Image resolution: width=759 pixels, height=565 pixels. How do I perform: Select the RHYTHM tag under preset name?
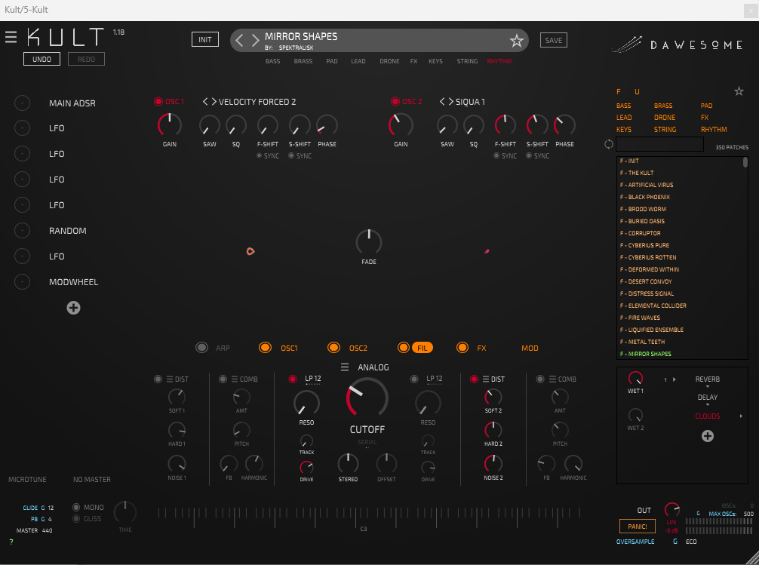(499, 61)
